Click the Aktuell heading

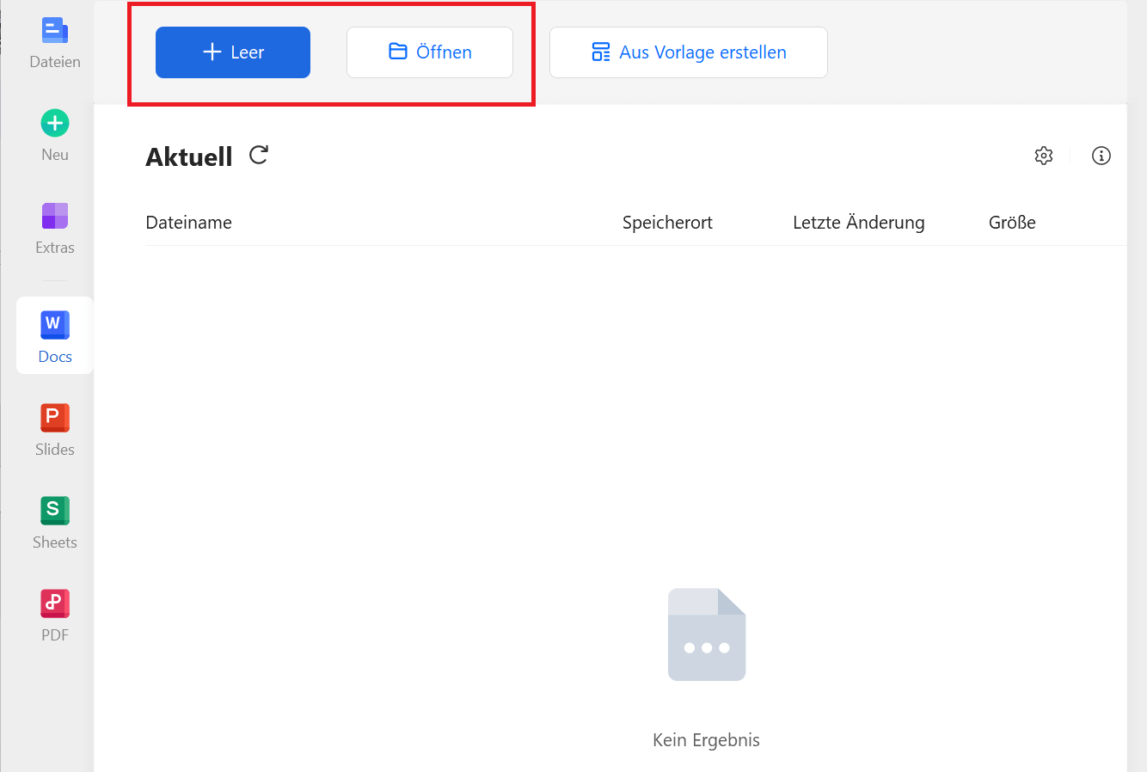click(189, 156)
